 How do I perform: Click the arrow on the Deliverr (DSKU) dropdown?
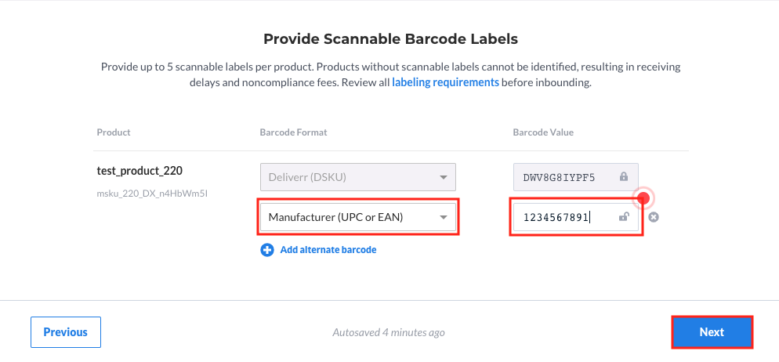443,177
